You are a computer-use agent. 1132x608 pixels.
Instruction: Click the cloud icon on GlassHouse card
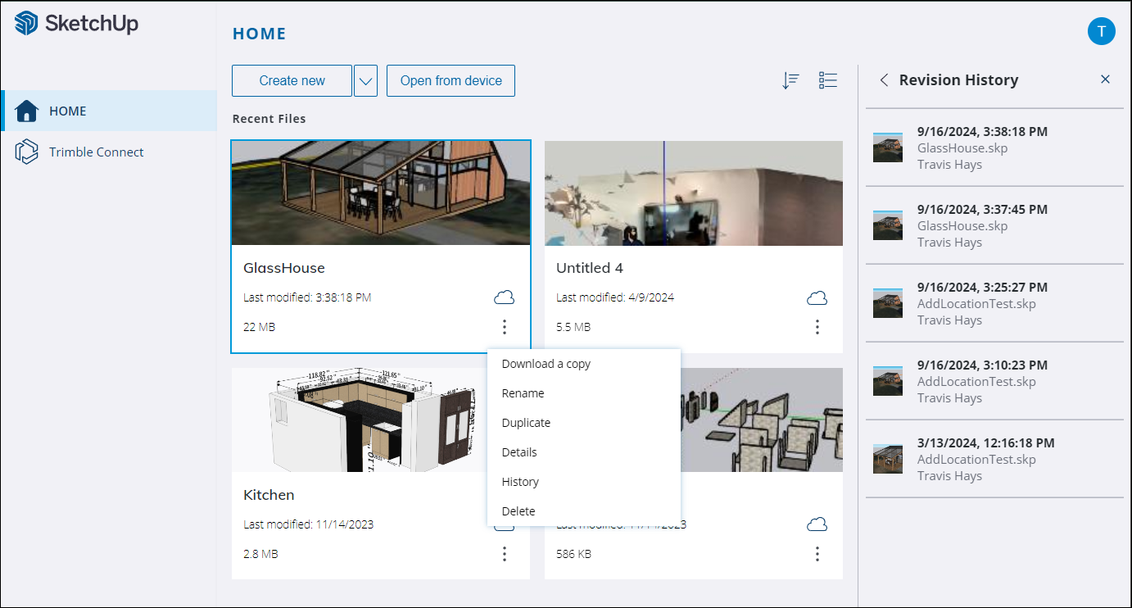[x=505, y=297]
